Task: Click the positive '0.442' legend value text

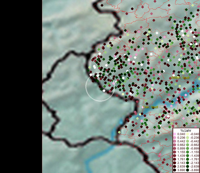Action: 181,141
